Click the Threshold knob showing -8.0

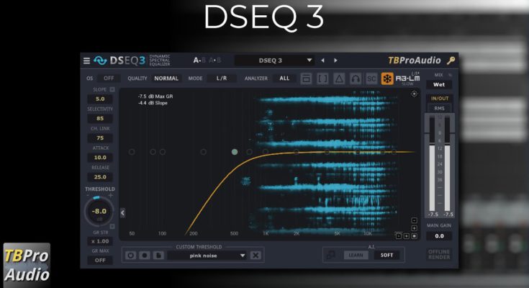coord(99,212)
